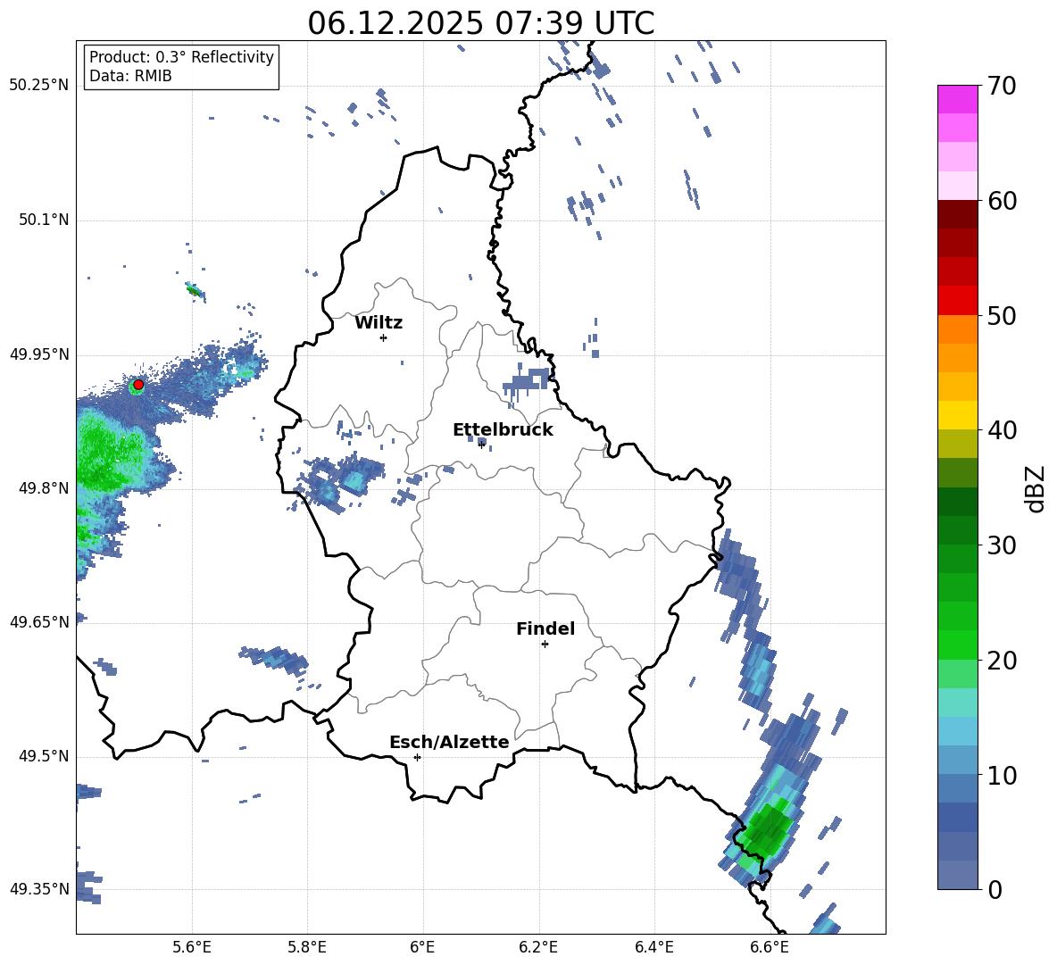Click the 5.6°E longitude label
The image size is (1057, 965).
[192, 947]
